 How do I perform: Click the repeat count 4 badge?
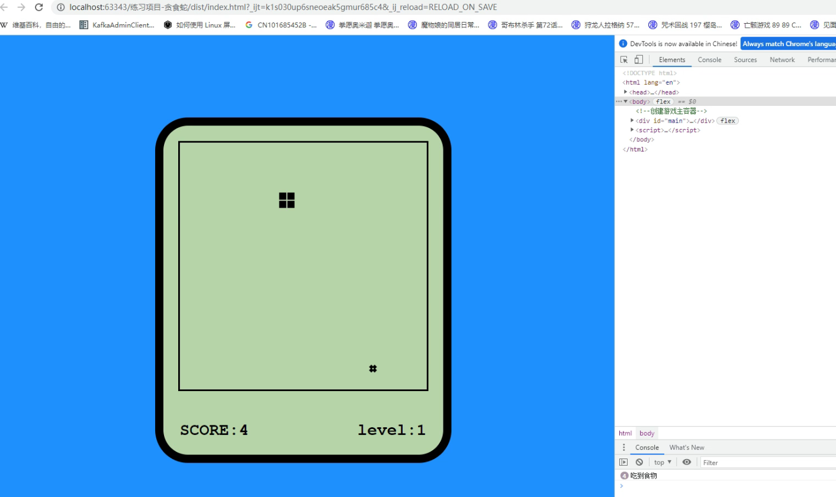coord(624,476)
